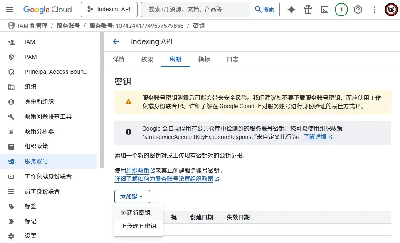
Task: Open 政策分析器 in the sidebar
Action: (x=49, y=131)
